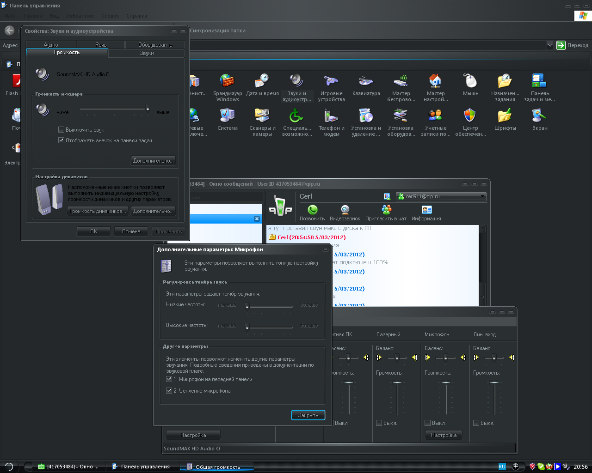592x473 pixels.
Task: Switch to Звуки tab
Action: [x=147, y=53]
